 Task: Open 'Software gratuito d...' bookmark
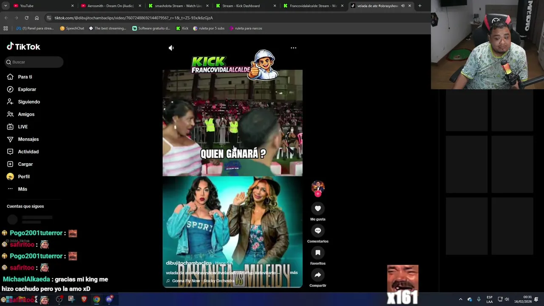point(151,28)
